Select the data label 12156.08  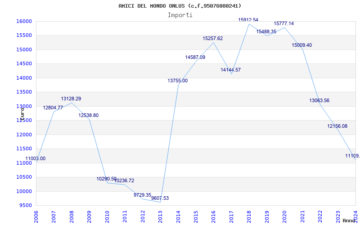pyautogui.click(x=337, y=126)
